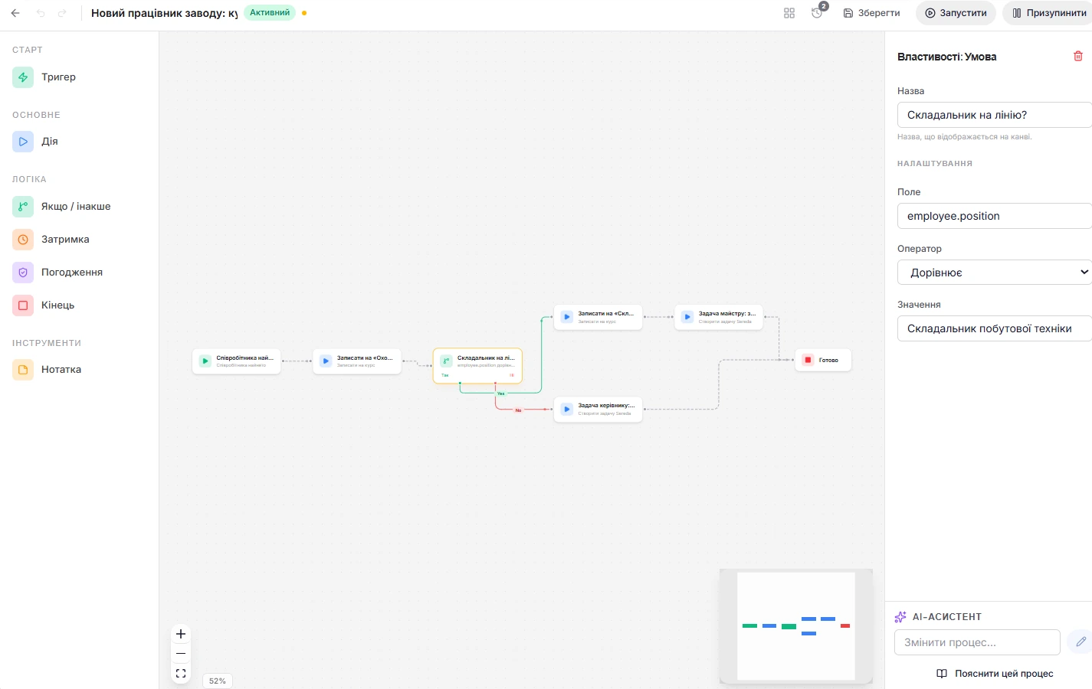Open version history clock icon

point(817,13)
